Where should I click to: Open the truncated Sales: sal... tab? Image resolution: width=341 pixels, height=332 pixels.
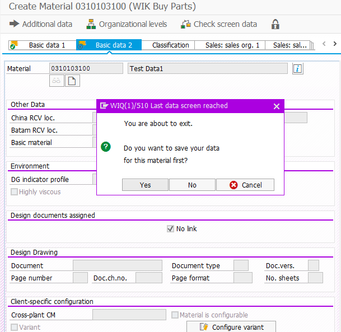coord(287,45)
